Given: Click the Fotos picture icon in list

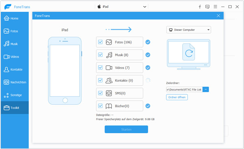Looking at the screenshot, I should pos(109,42).
